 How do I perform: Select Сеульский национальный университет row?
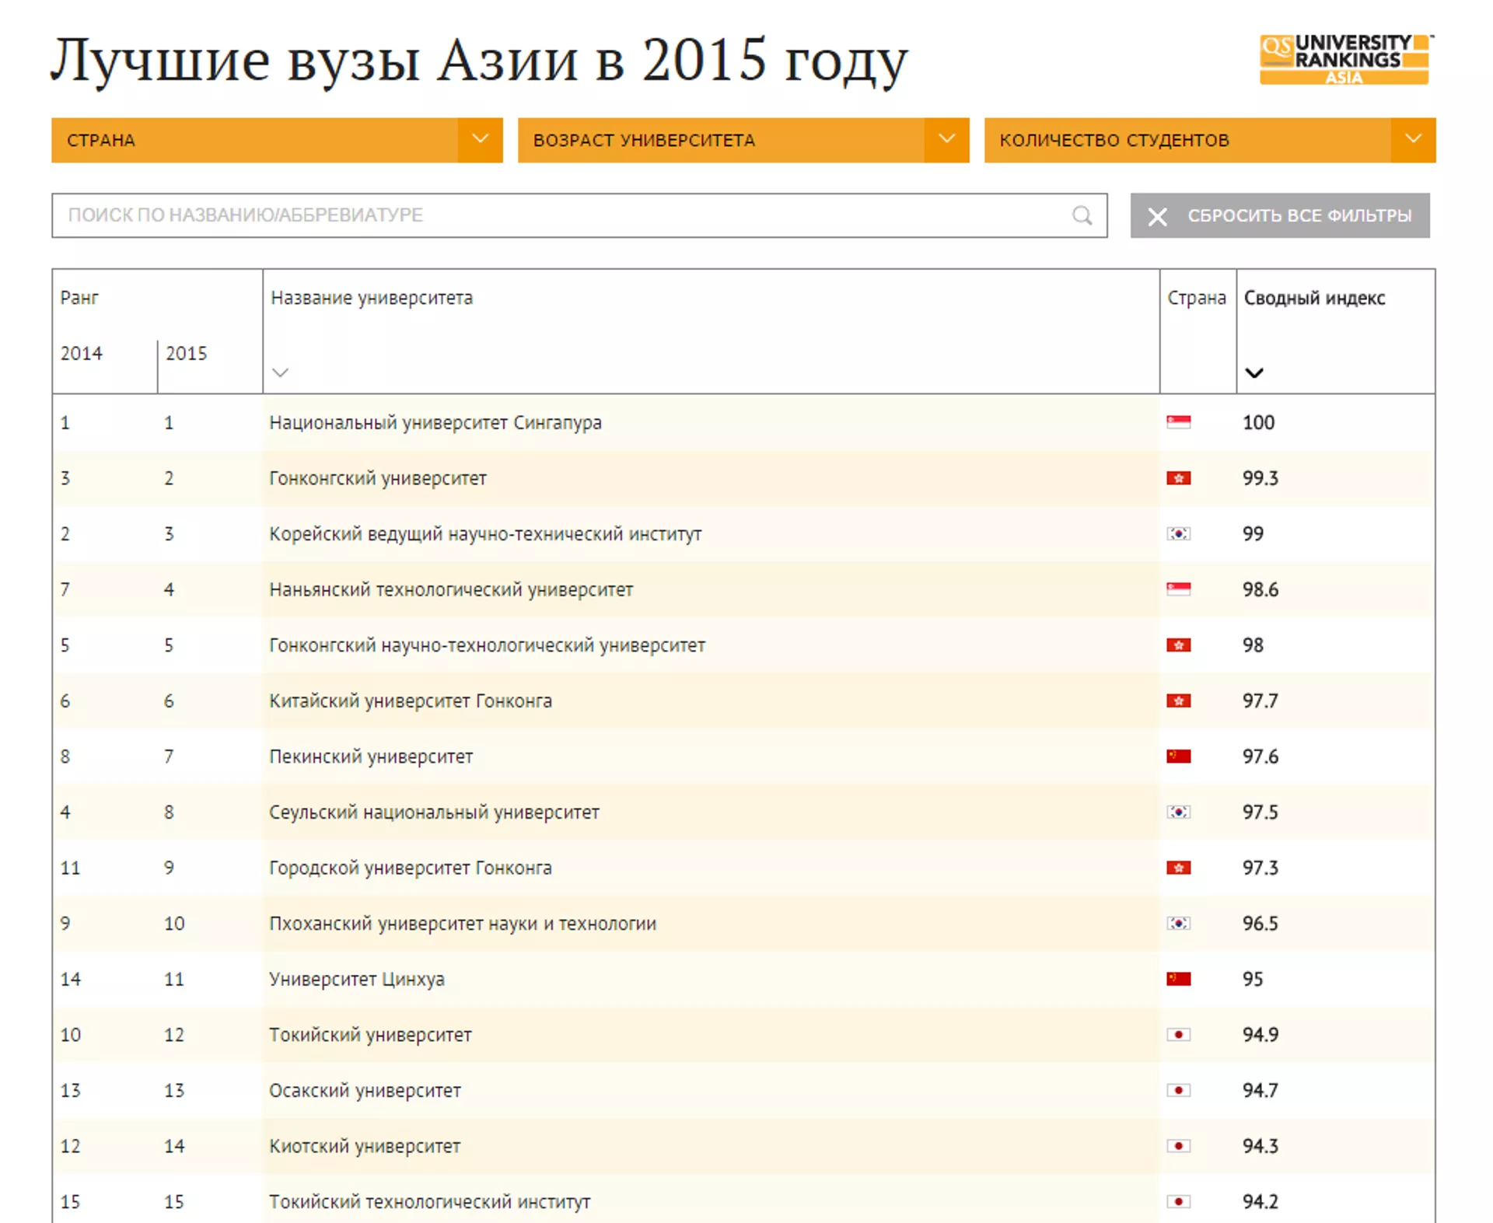point(434,812)
